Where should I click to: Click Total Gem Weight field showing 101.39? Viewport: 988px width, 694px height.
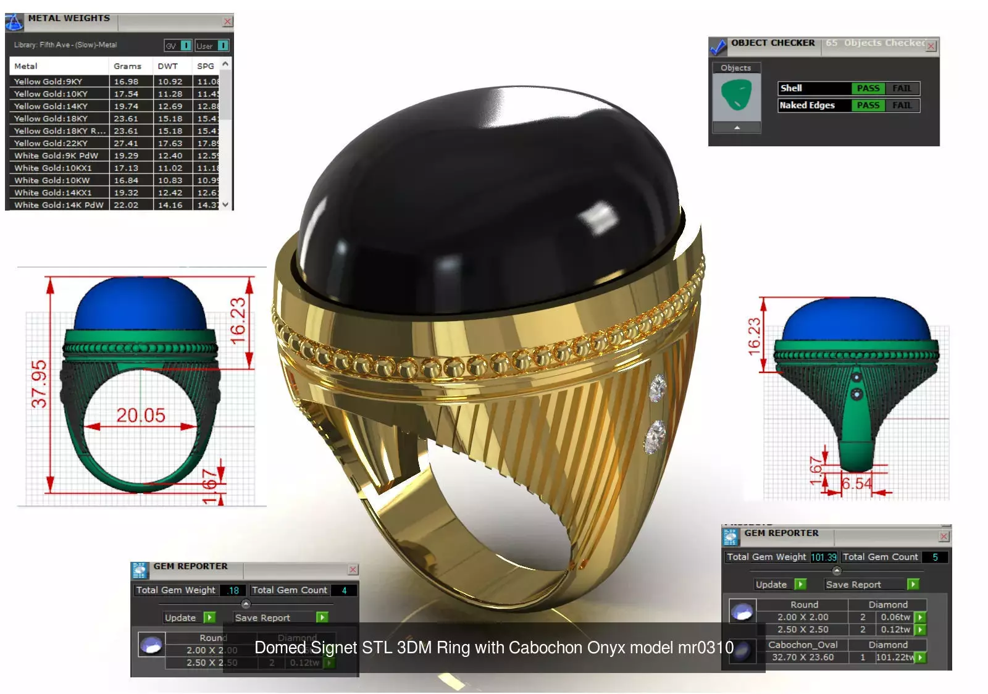point(824,557)
